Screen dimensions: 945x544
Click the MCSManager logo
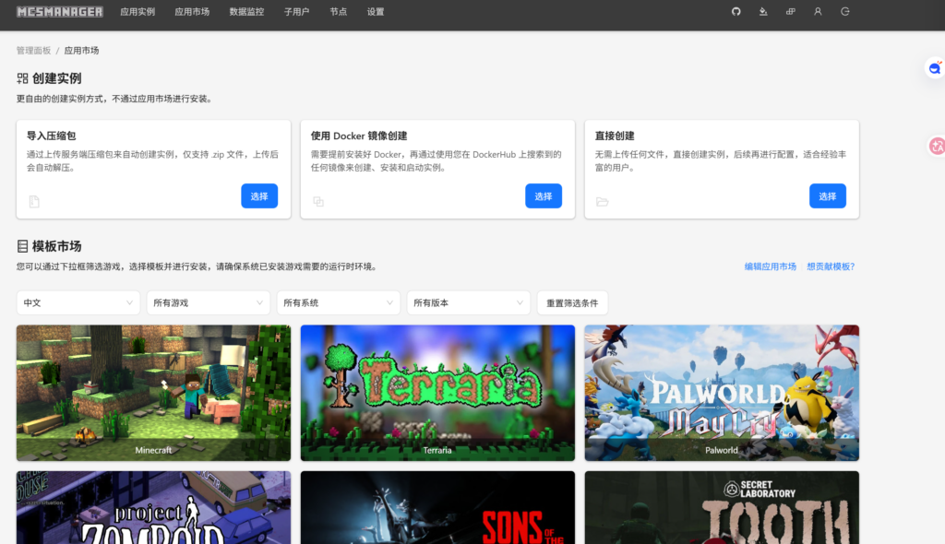click(x=59, y=12)
